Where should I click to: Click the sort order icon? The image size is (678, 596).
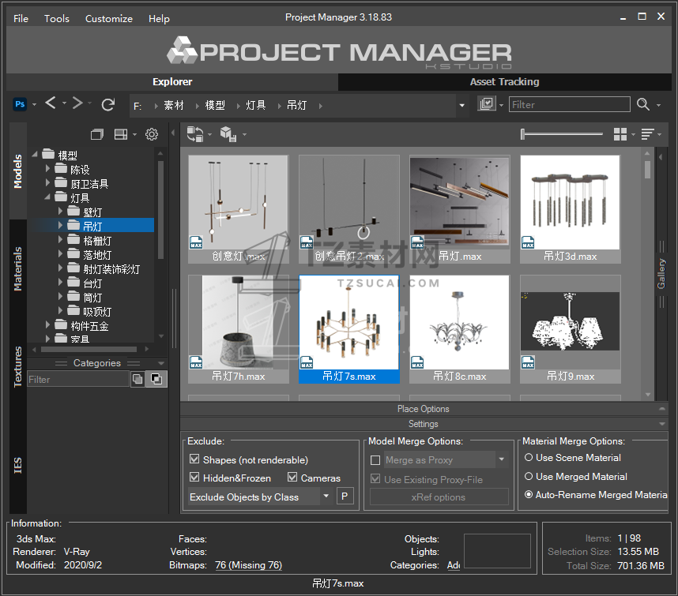(x=648, y=134)
